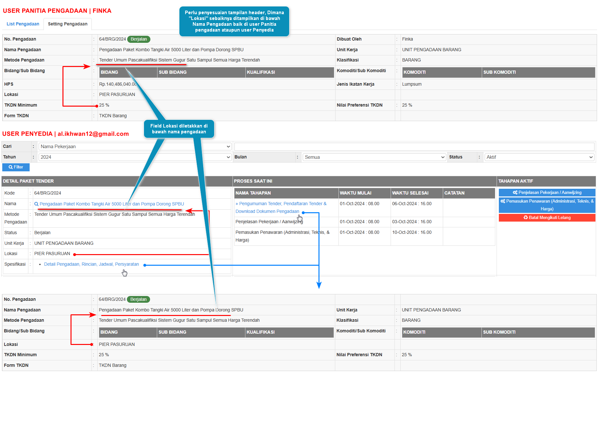599x429 pixels.
Task: Expand the Cari dropdown showing Nama Pekerjaan
Action: pyautogui.click(x=135, y=147)
